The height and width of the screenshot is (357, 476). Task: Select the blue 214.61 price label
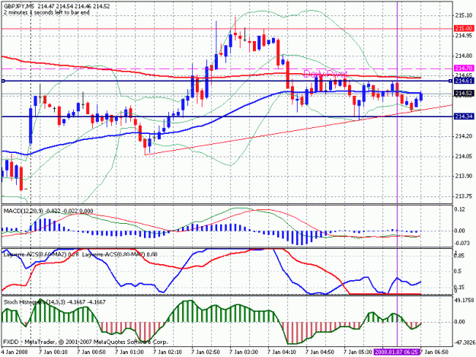(464, 81)
